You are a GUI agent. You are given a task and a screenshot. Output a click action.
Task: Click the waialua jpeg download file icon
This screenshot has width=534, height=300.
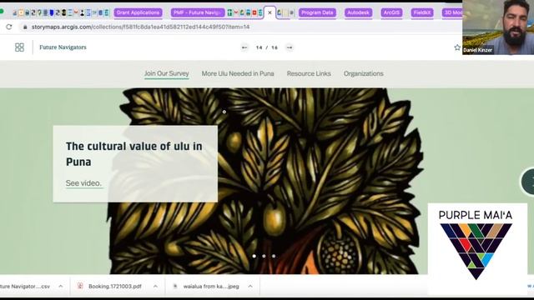[x=175, y=287]
